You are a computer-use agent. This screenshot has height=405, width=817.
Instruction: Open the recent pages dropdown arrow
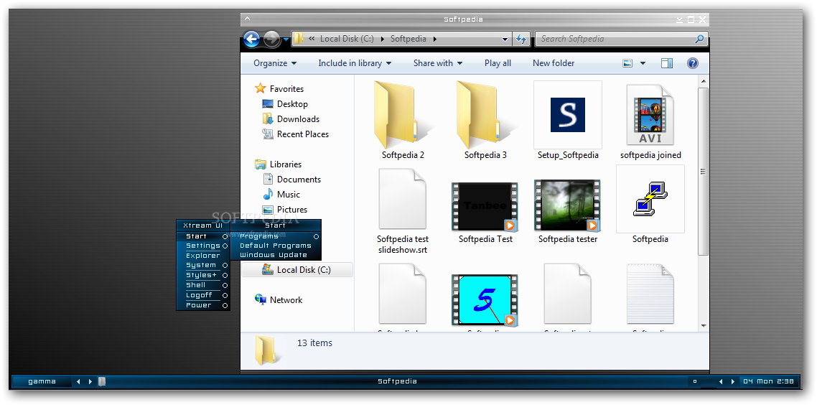pyautogui.click(x=286, y=39)
